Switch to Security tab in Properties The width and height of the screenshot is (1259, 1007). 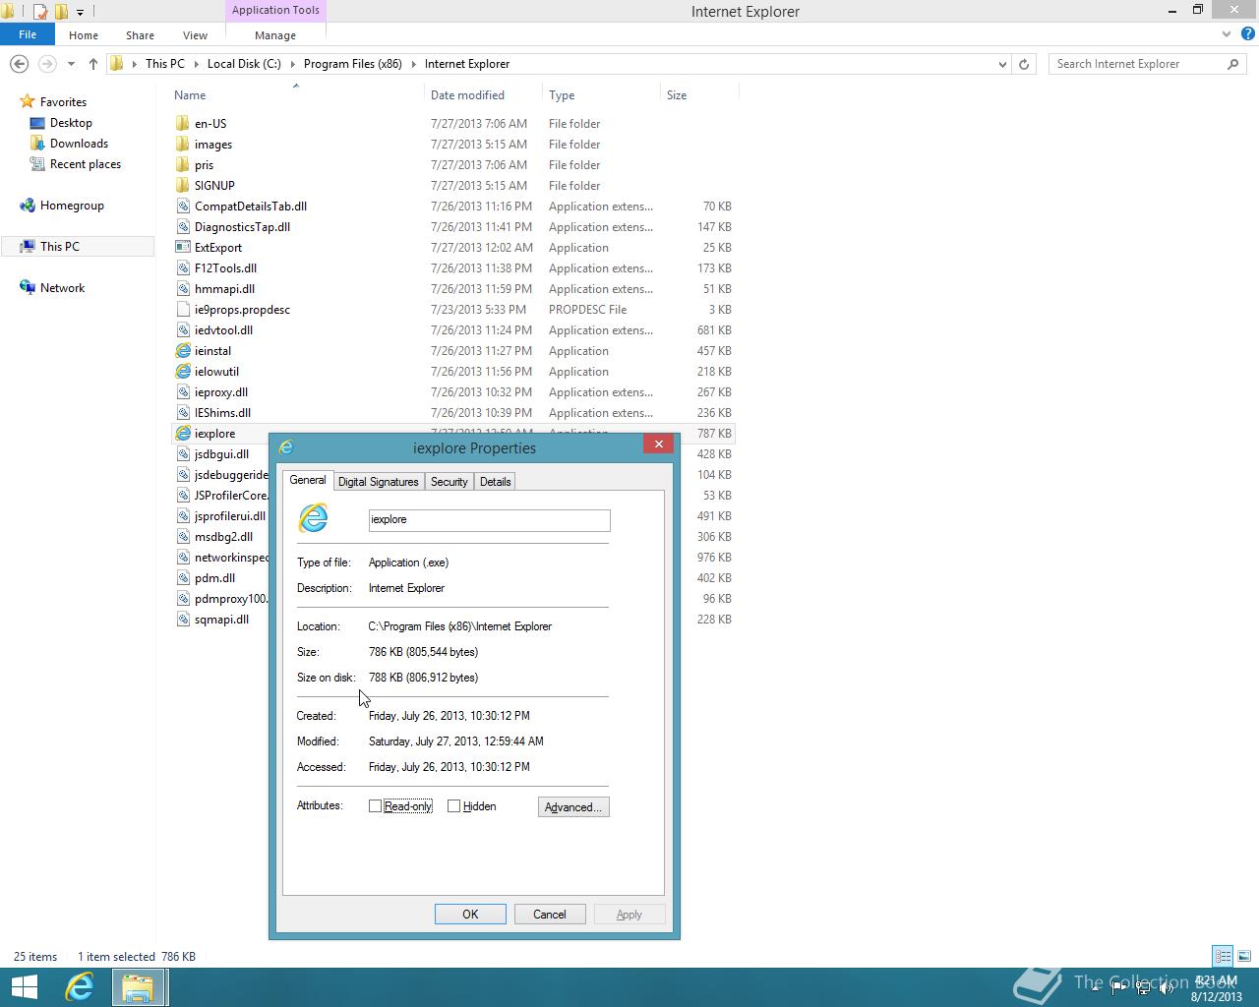point(449,482)
